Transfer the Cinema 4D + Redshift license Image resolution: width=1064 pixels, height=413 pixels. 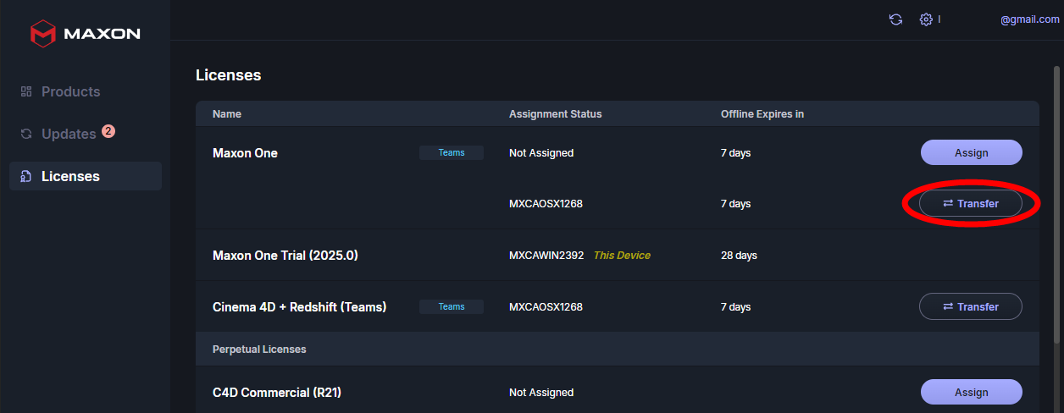tap(971, 306)
